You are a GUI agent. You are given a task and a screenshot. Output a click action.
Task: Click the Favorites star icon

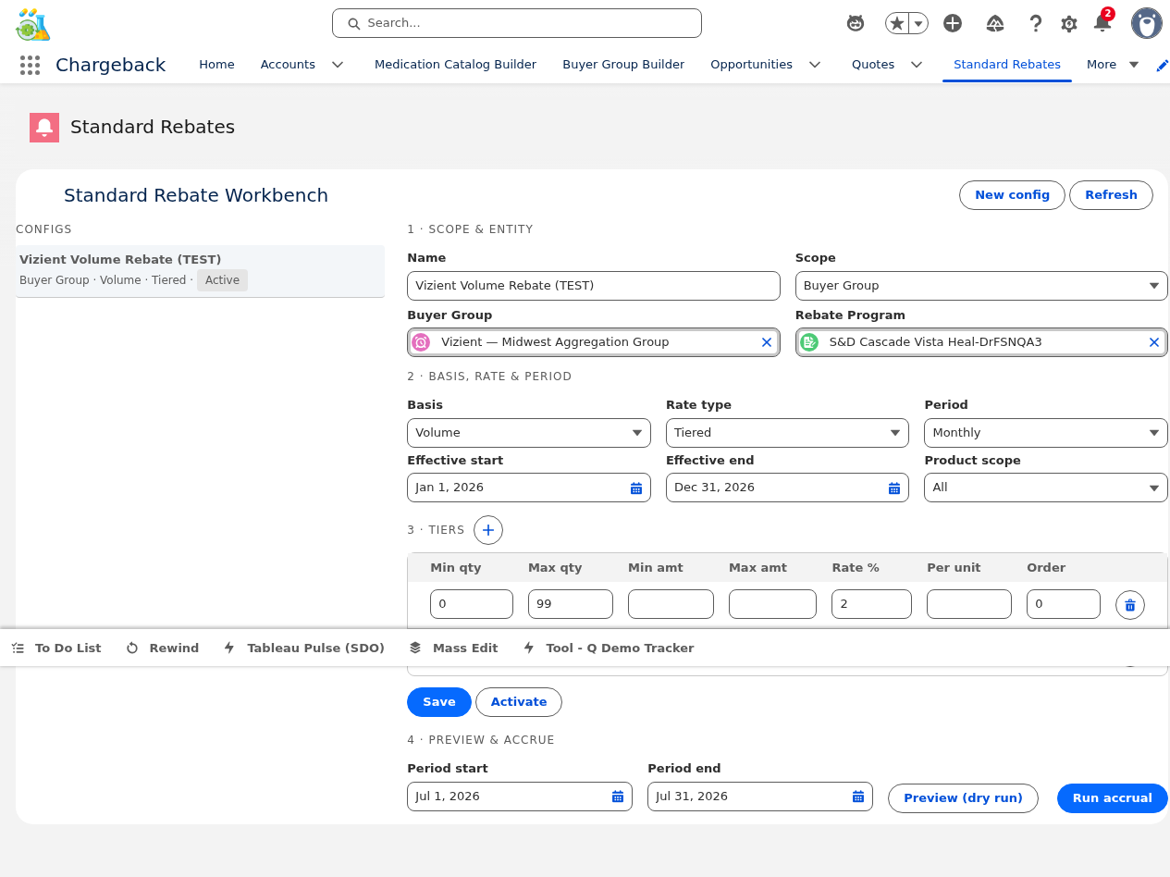pos(897,23)
